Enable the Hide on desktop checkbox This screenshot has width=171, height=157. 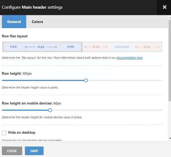coord(4,133)
